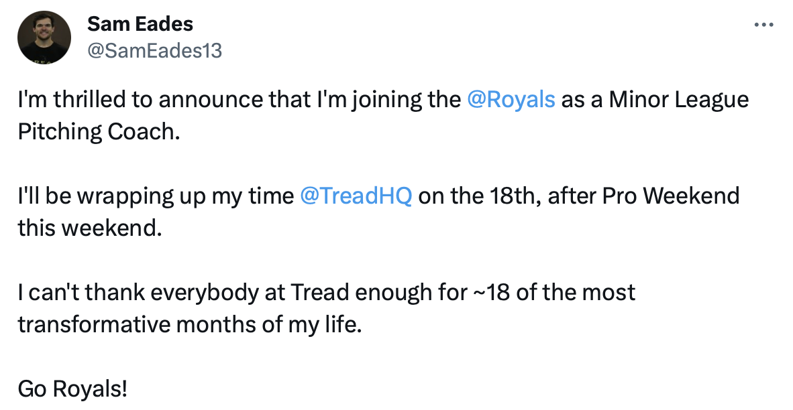Screen dimensions: 793x410
Task: Click the "this weekend." line
Action: tap(90, 228)
